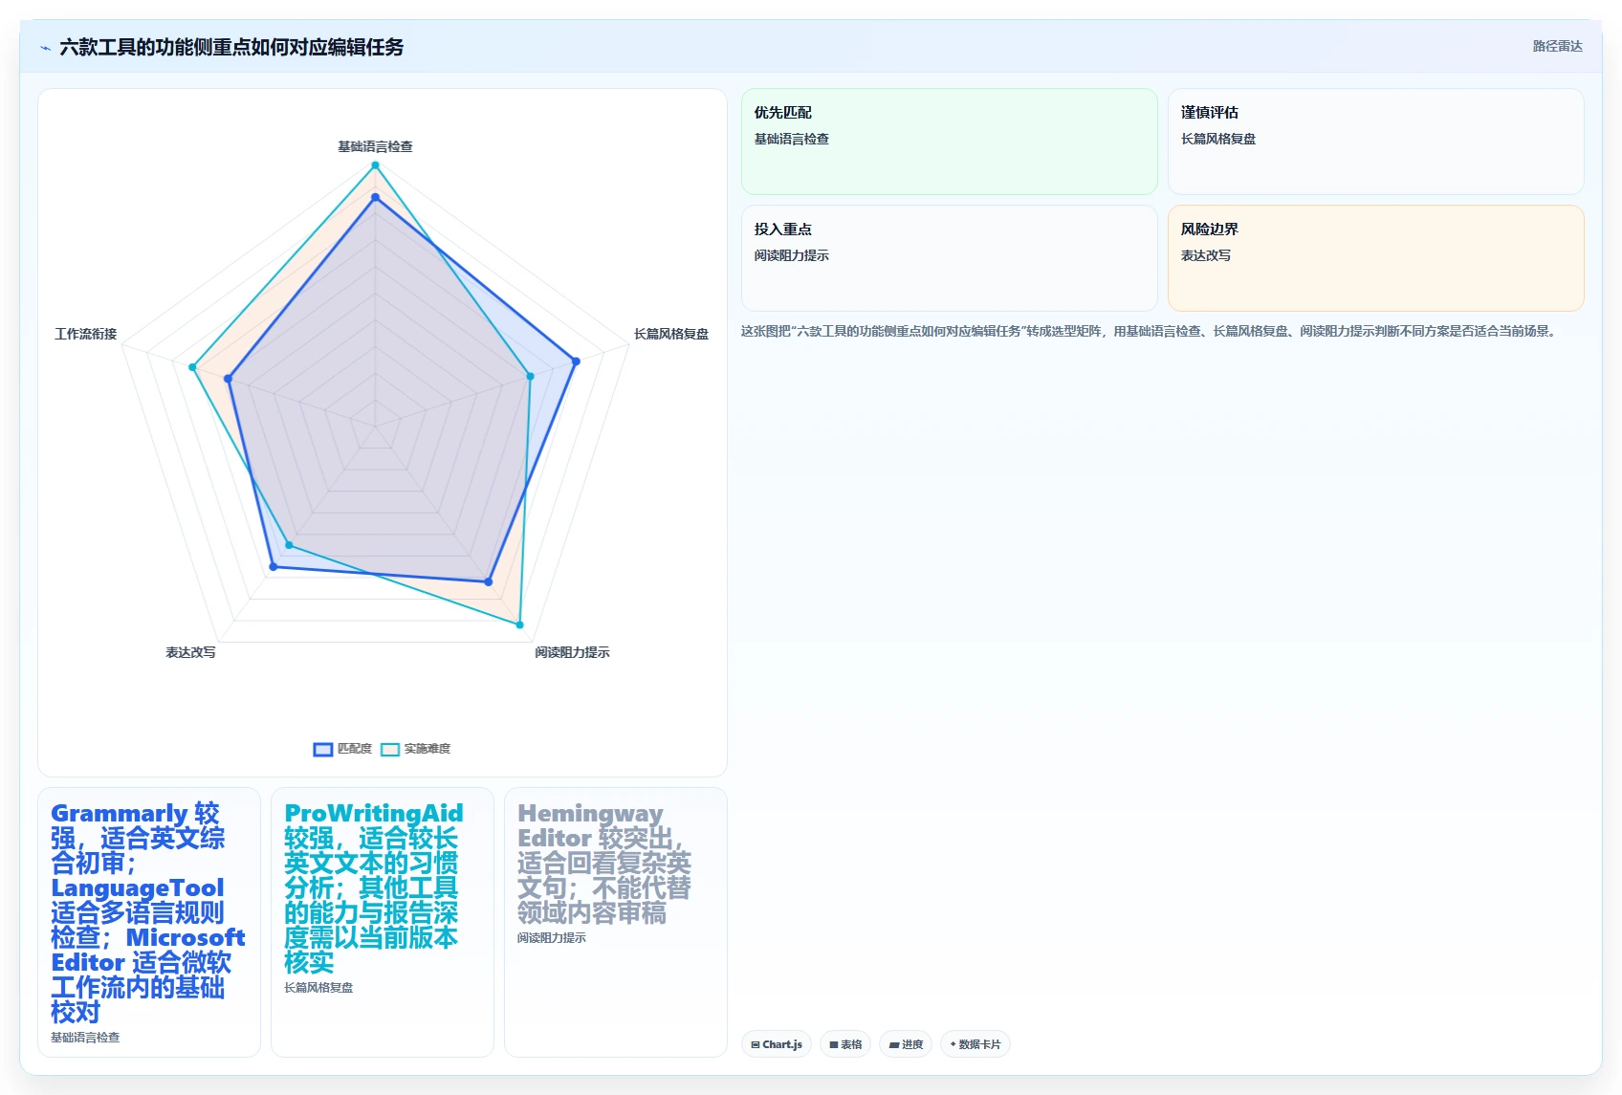
Task: Toggle the 匹配度 legend swatch
Action: (x=323, y=749)
